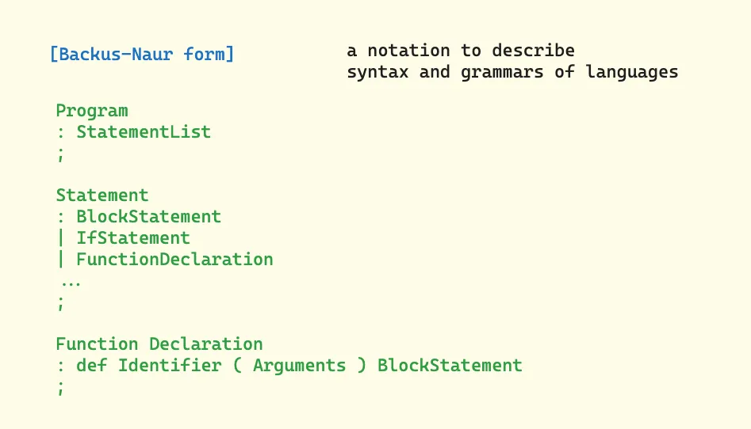Viewport: 751px width, 429px height.
Task: Click BlockStatement in the Statement alternatives
Action: click(x=148, y=217)
